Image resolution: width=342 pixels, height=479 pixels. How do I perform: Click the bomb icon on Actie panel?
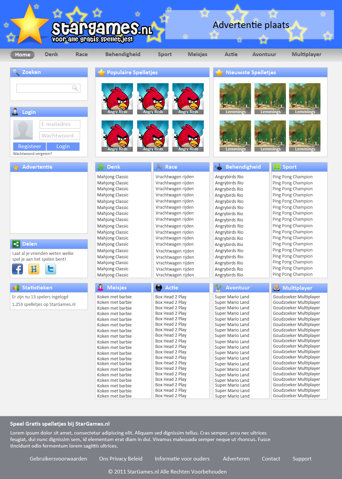[x=159, y=288]
